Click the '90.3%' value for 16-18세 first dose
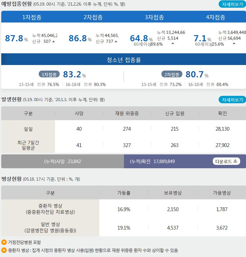This screenshot has width=246, height=257. (x=100, y=84)
